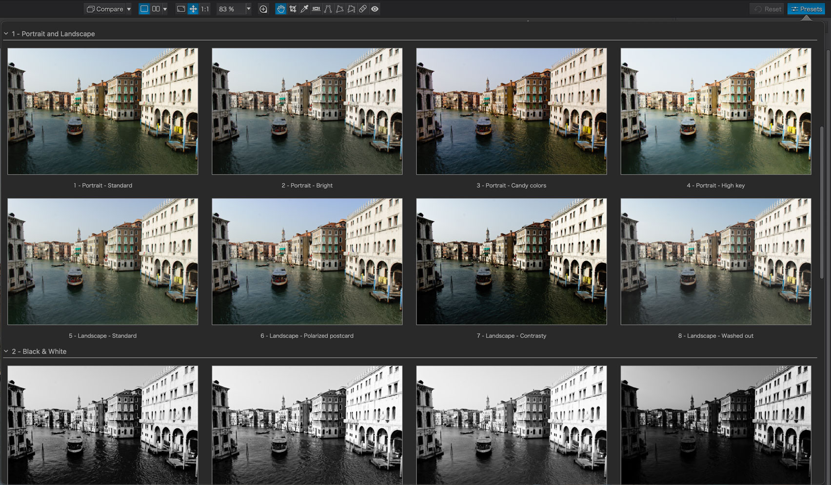Choose the Repair bandage tool
Viewport: 831px width, 485px height.
pyautogui.click(x=363, y=9)
